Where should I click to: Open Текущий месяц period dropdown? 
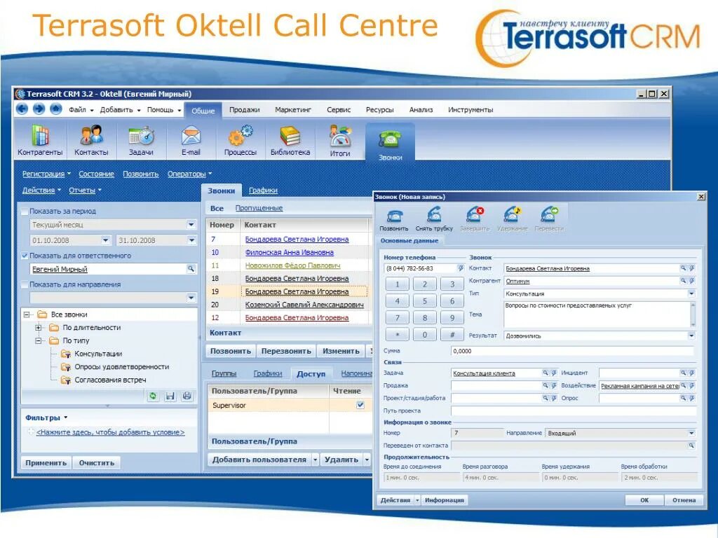point(191,225)
